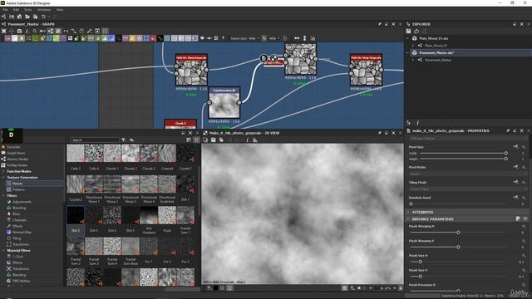Open the File menu
Viewport: 532px width, 299px height.
point(5,10)
